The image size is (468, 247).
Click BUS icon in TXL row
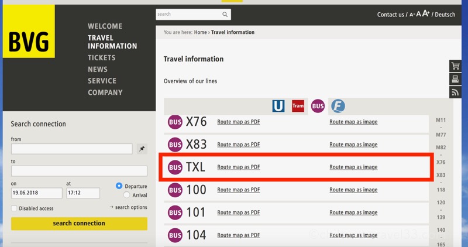click(175, 167)
